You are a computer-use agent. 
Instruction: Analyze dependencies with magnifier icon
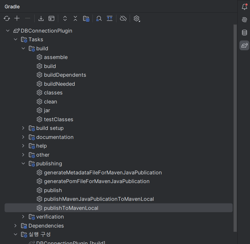pos(99,18)
